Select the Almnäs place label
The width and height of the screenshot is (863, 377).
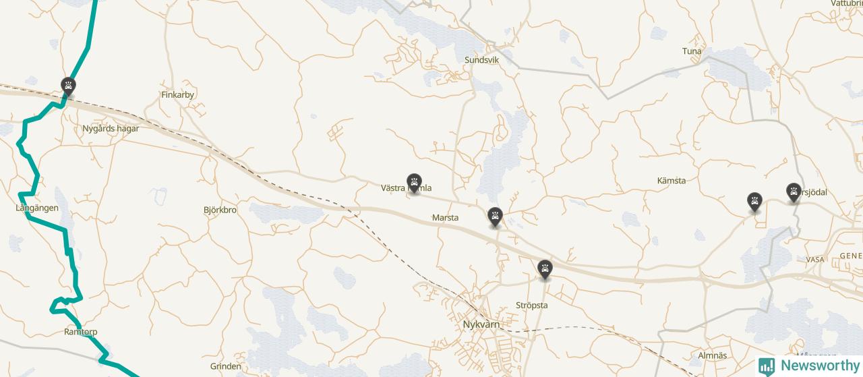713,355
